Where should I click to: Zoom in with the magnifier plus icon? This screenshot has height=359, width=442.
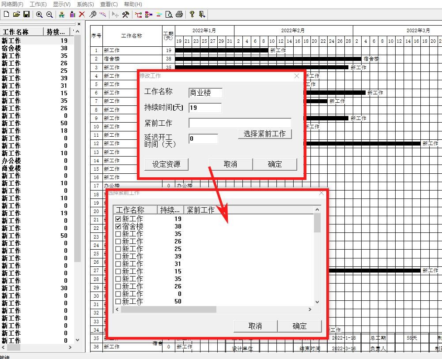[39, 15]
